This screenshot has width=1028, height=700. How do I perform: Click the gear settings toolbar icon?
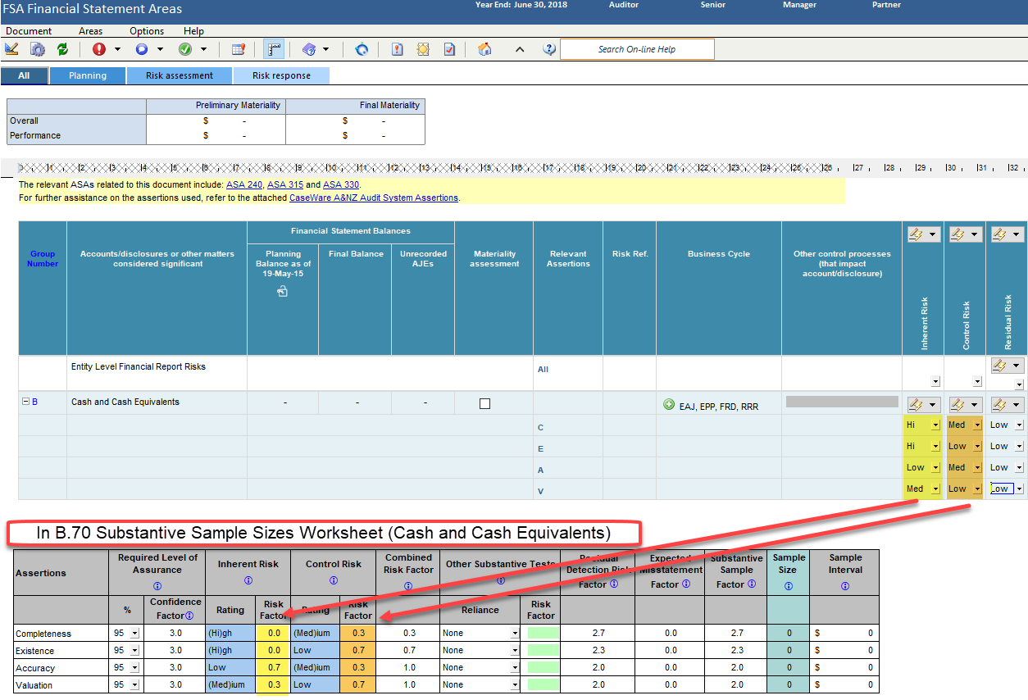pyautogui.click(x=38, y=49)
